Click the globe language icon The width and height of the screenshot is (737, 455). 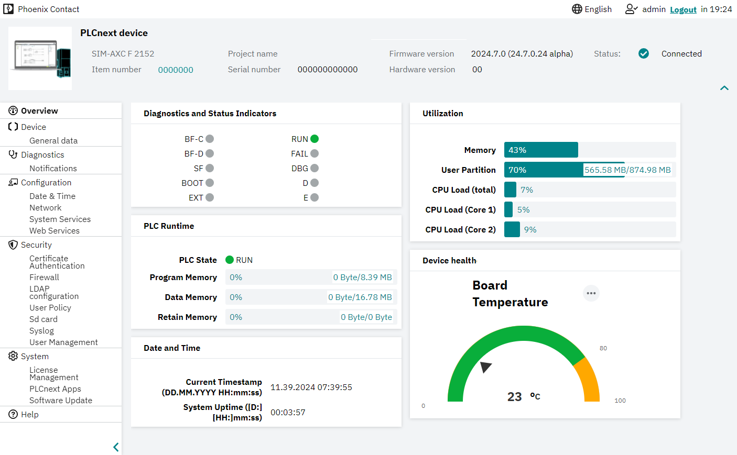[577, 9]
